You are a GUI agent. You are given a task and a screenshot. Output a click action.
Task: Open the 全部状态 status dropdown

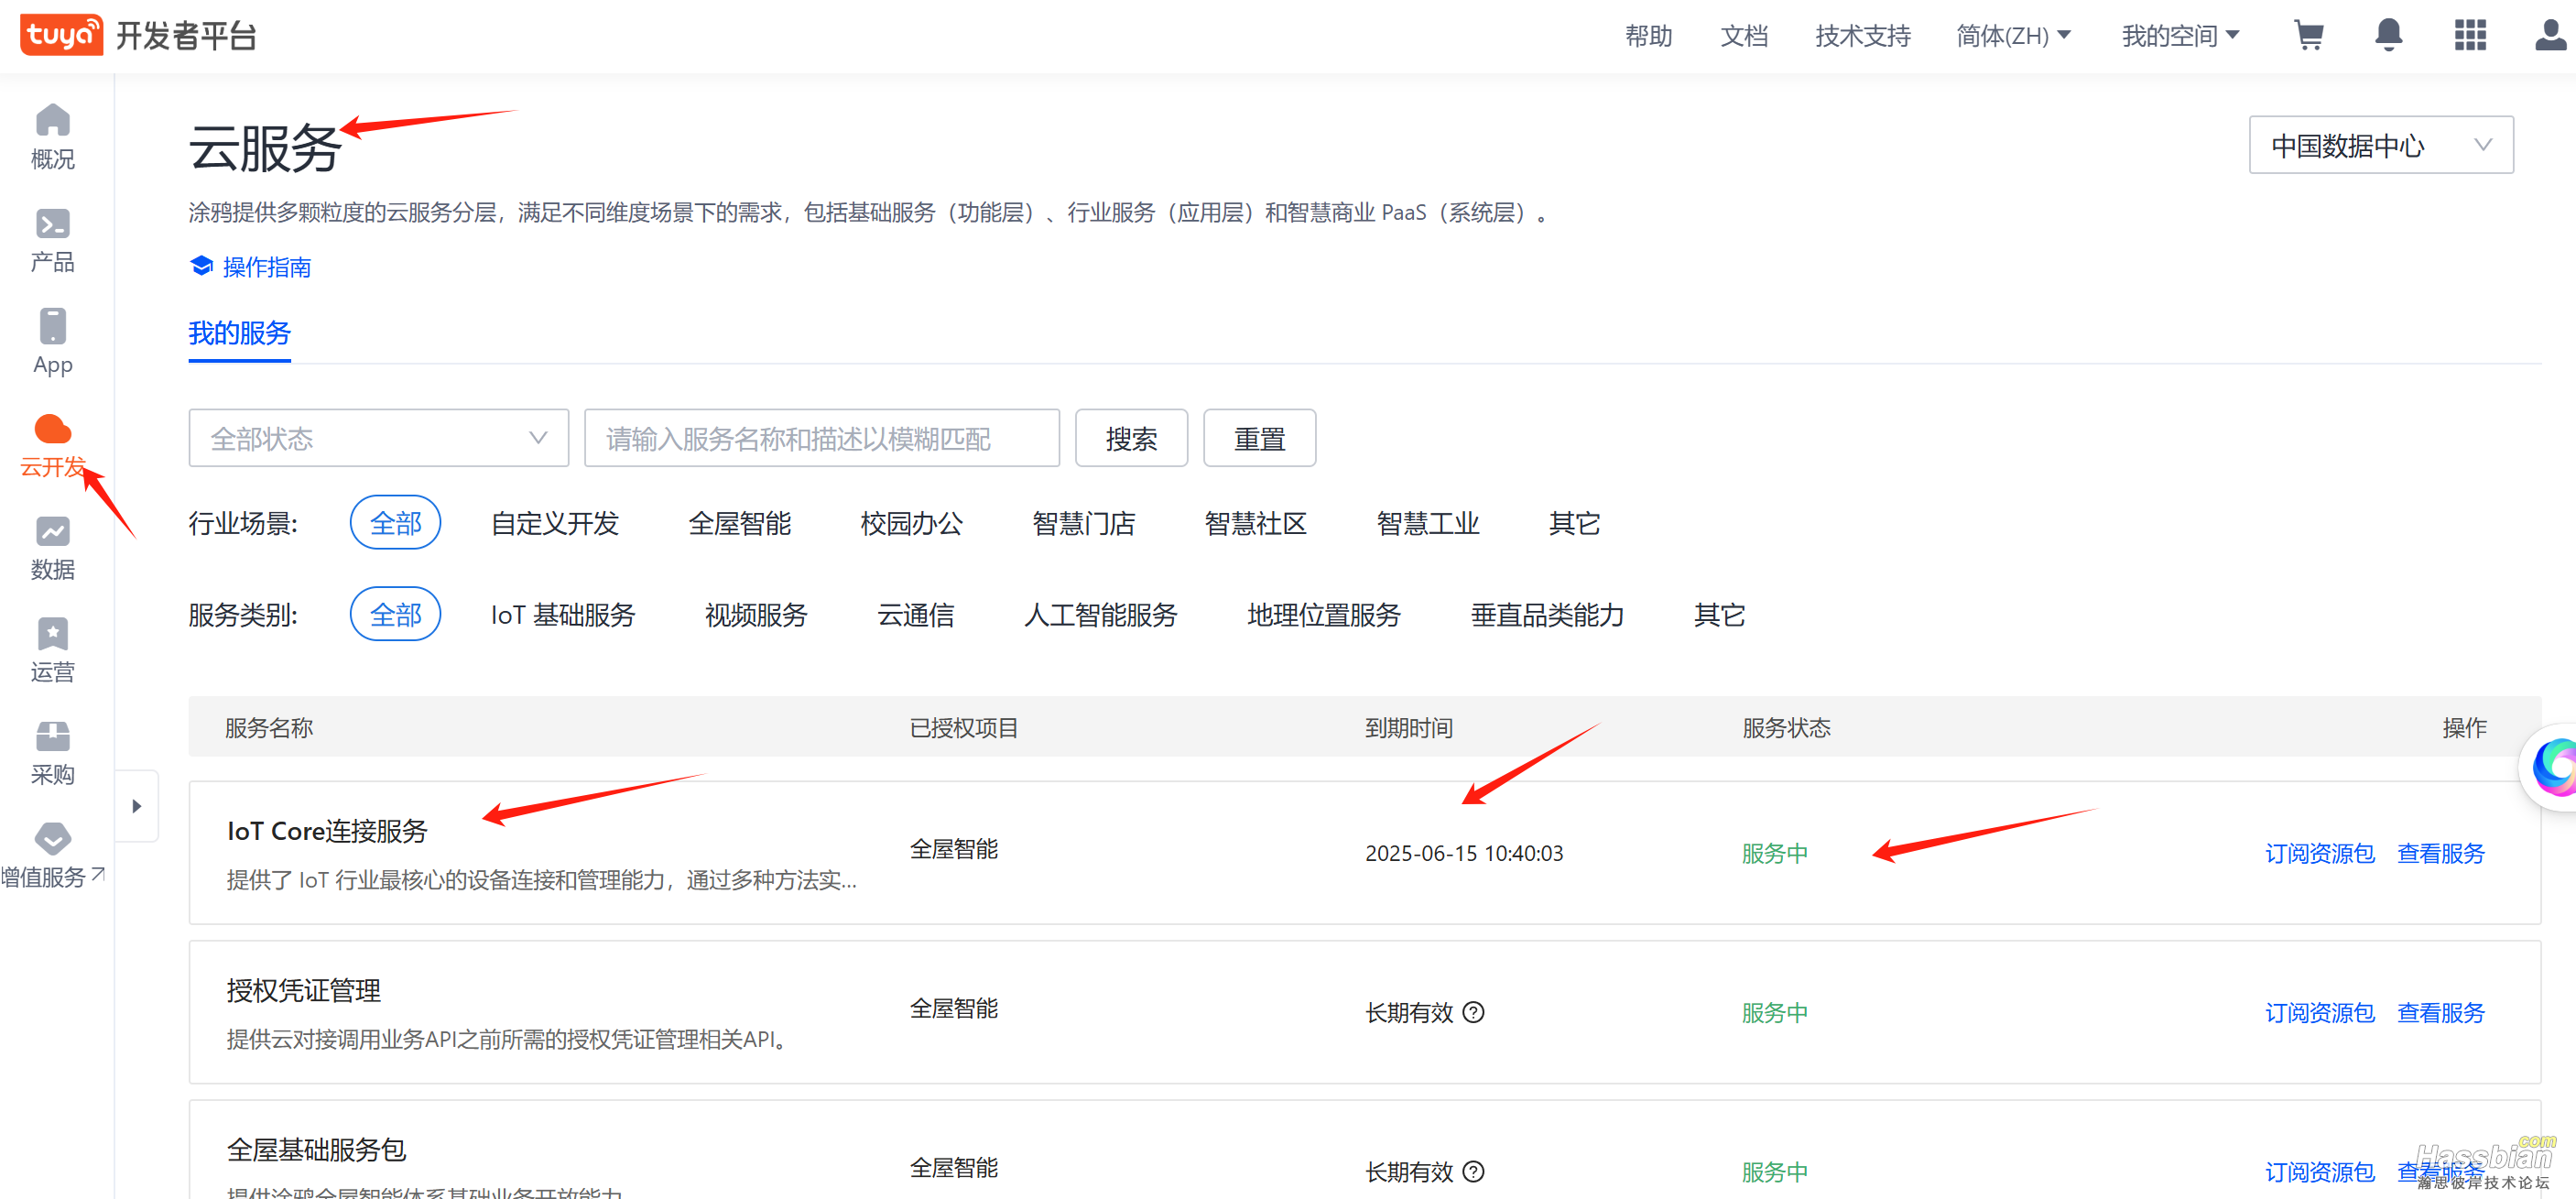point(378,438)
